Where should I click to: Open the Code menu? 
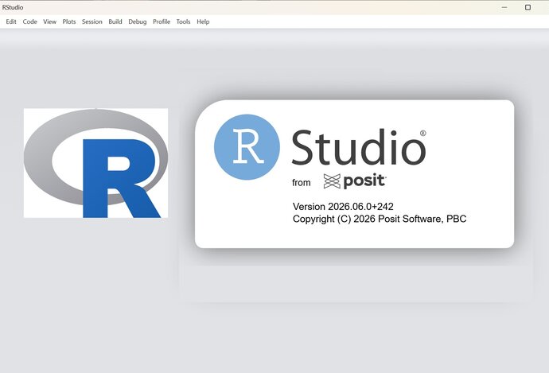click(29, 21)
